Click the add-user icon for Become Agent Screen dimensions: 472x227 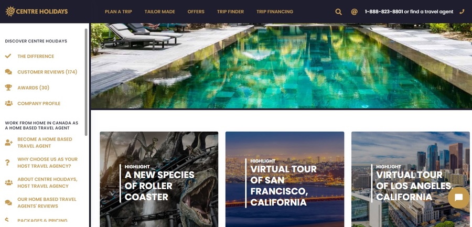point(9,143)
